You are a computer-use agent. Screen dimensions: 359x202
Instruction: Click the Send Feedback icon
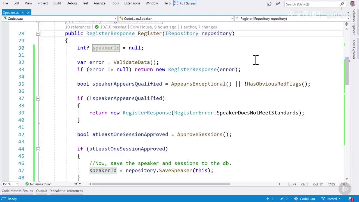pos(278,4)
